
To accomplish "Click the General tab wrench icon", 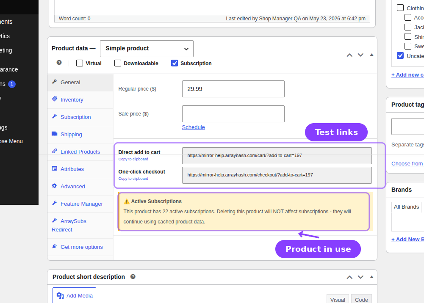I will click(x=54, y=82).
